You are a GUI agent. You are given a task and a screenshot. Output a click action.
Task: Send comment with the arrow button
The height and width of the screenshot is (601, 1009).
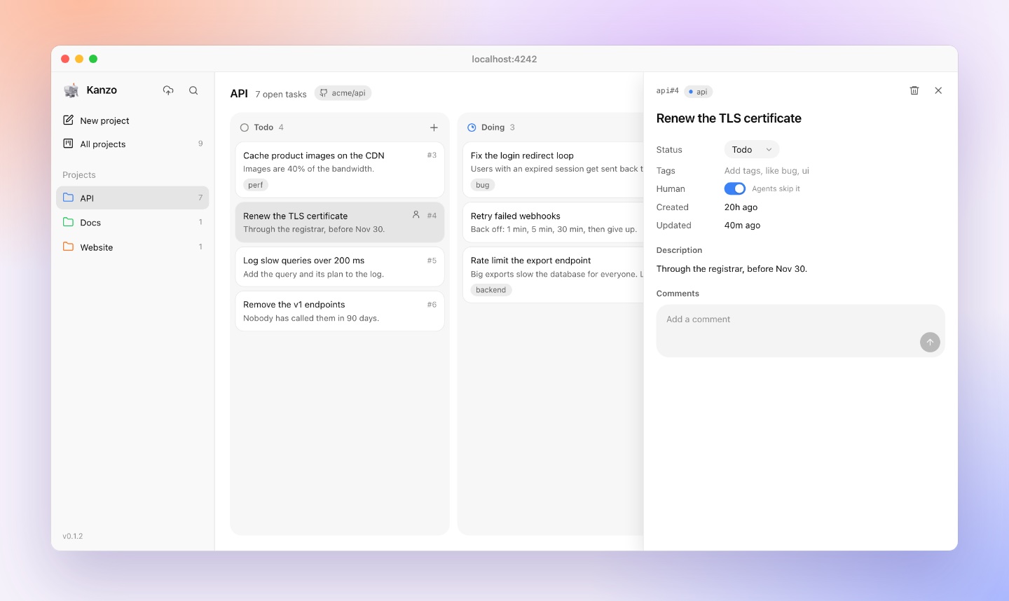tap(930, 342)
